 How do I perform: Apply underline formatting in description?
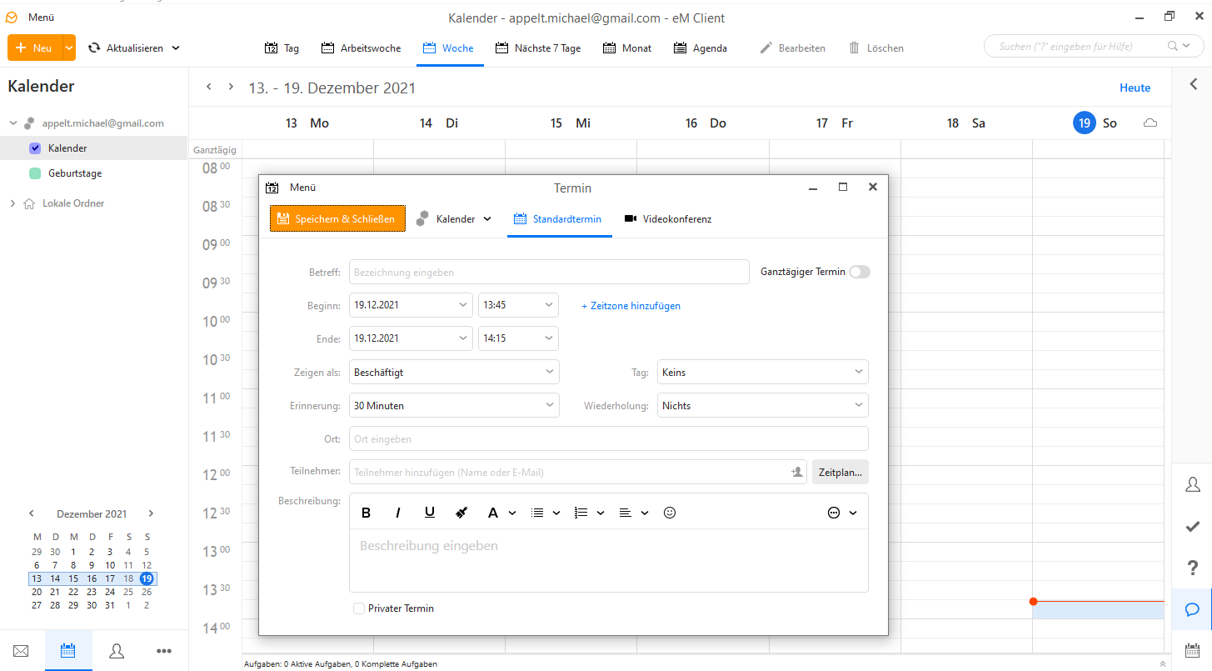pos(430,513)
